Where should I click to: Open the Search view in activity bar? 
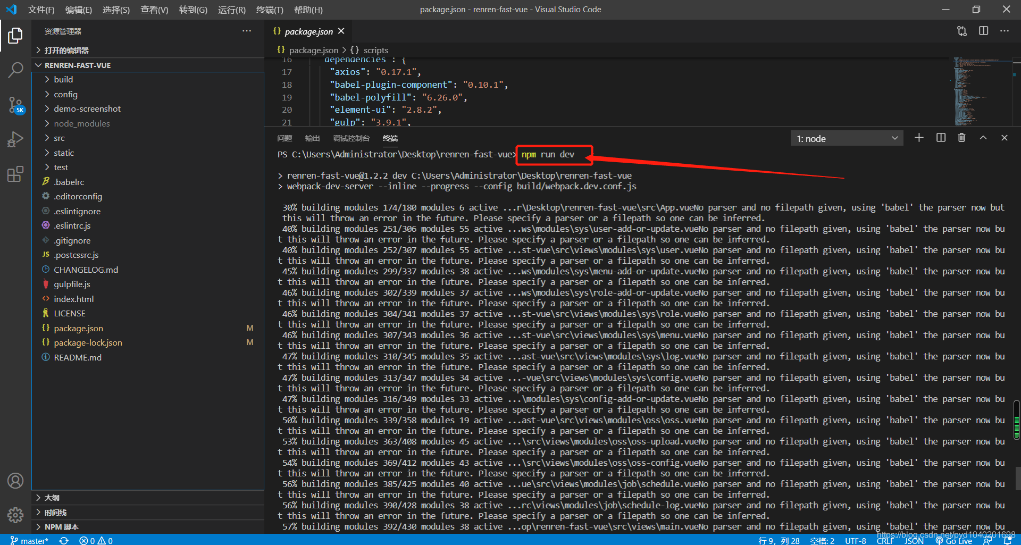point(15,70)
